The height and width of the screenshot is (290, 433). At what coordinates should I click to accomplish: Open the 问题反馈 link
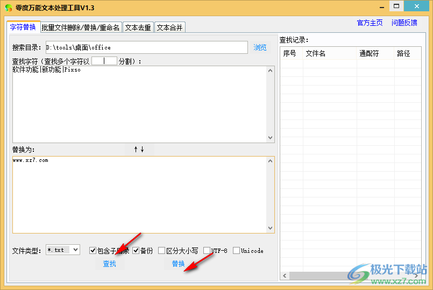[404, 23]
